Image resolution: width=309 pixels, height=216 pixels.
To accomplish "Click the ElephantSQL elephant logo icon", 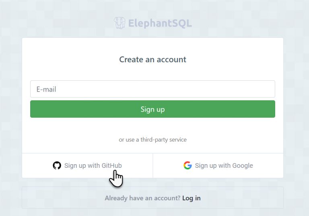I will pyautogui.click(x=119, y=23).
